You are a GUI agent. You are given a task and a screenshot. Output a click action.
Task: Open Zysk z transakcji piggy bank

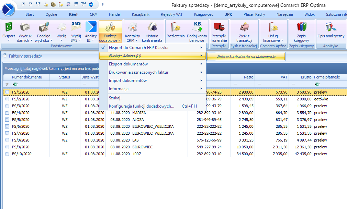point(244,27)
